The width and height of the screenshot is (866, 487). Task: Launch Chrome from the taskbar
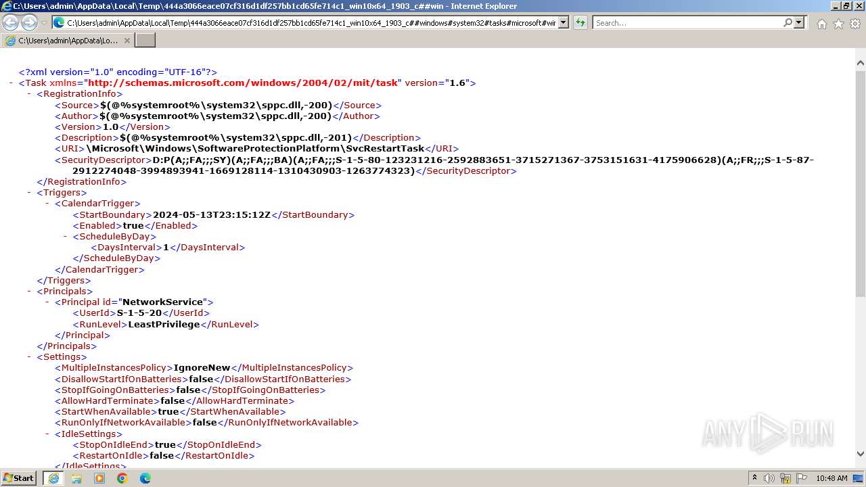(122, 478)
